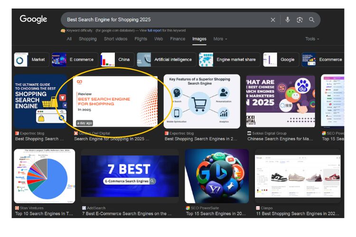Click the Golden Owl Digital source favicon
Screen dimensions: 356x237
[76, 133]
